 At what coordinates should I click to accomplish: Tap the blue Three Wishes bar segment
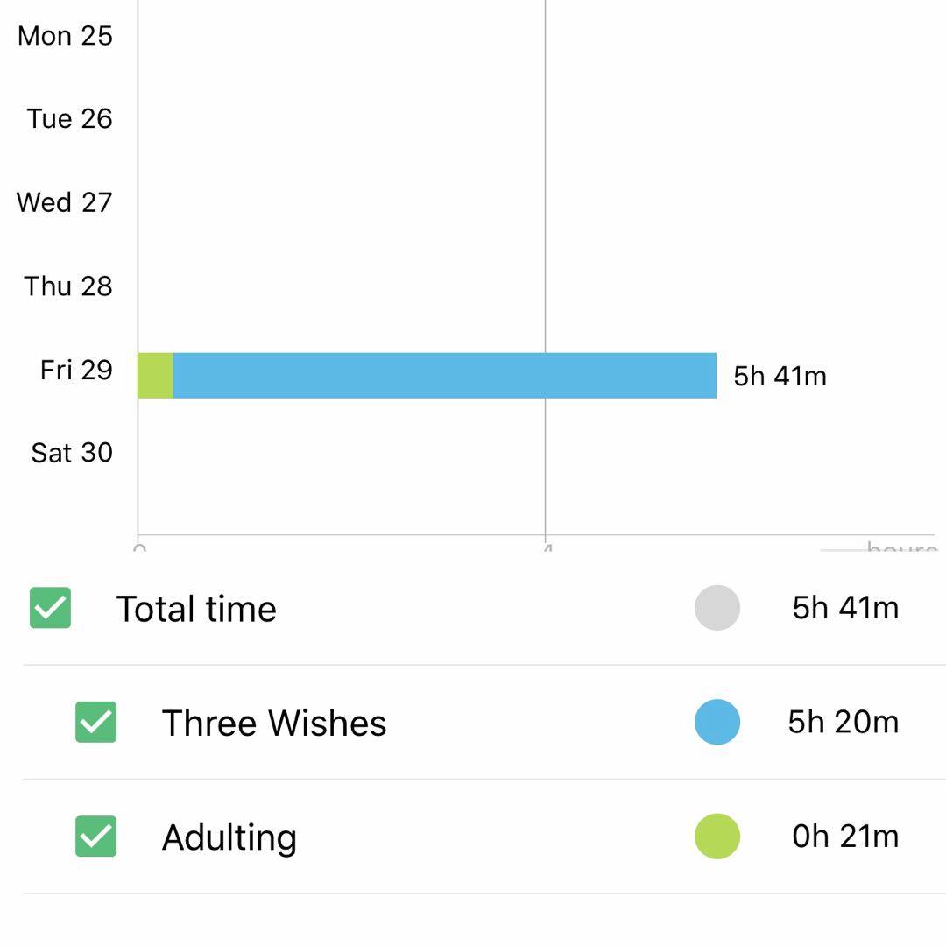pos(444,376)
